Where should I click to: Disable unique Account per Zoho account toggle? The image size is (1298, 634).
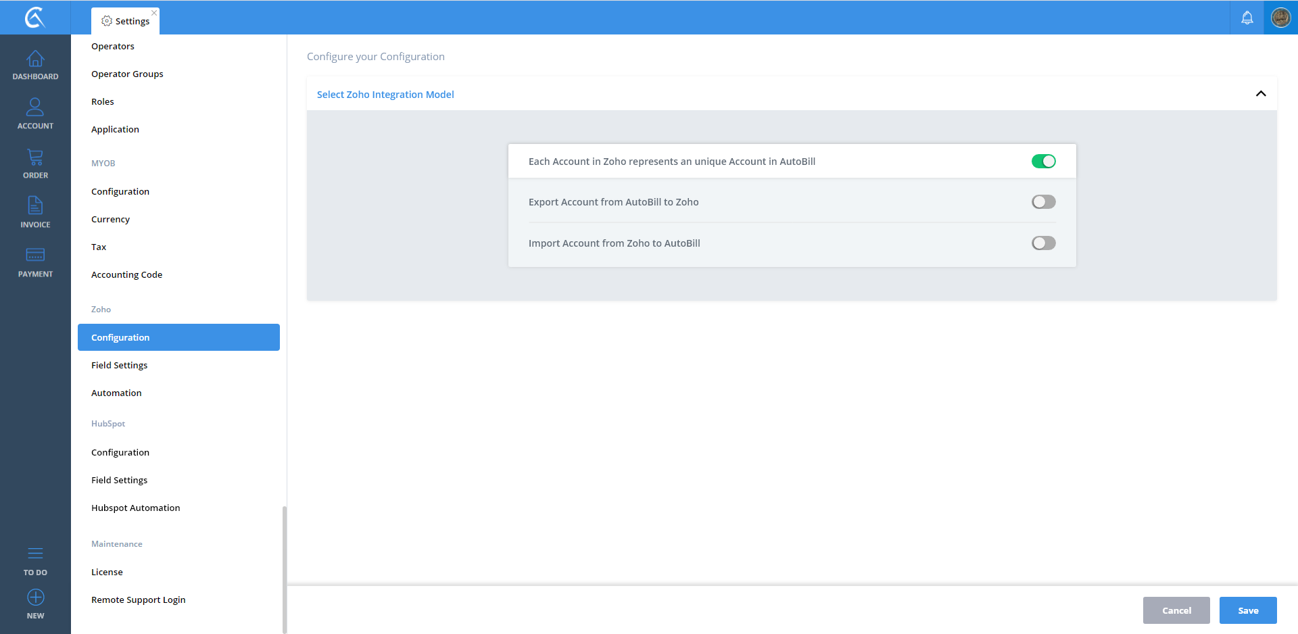point(1043,162)
